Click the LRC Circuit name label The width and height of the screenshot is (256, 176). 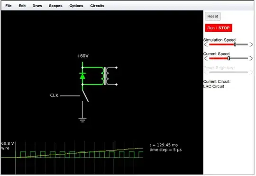(214, 87)
